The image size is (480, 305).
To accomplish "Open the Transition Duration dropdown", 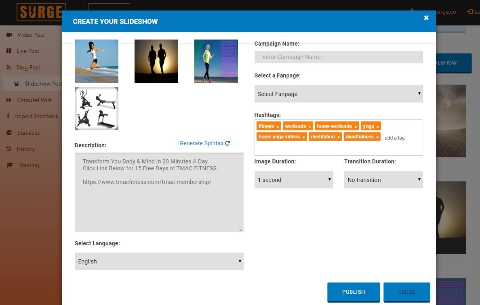I will tap(383, 180).
